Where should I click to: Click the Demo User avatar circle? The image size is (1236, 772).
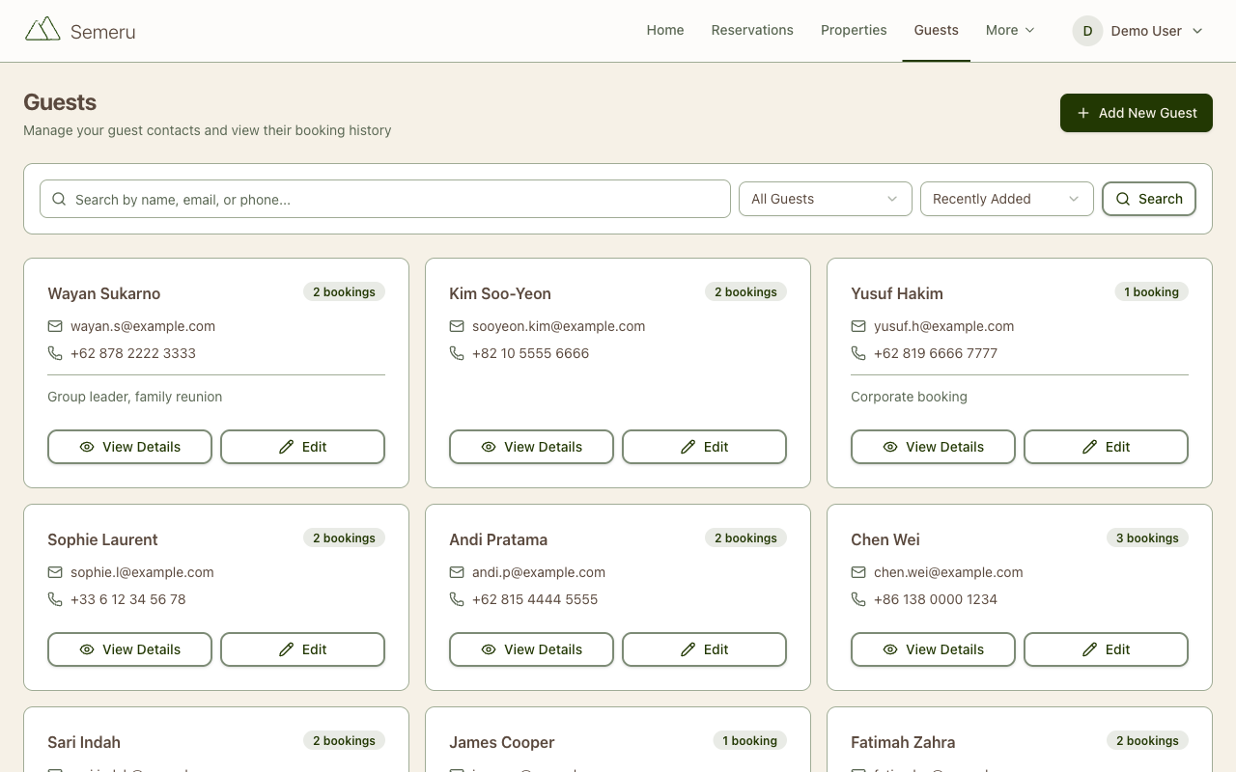tap(1087, 31)
